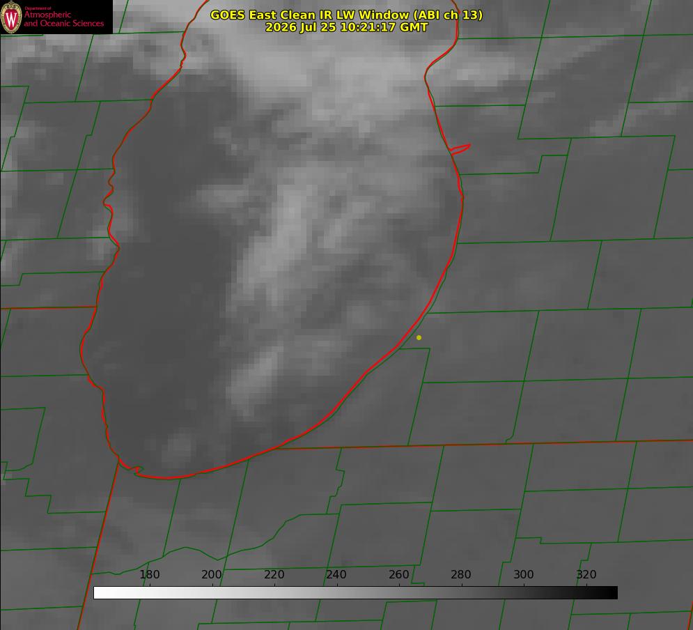Screen dimensions: 693x630
Task: Click the white end of the colorbar
Action: click(x=100, y=593)
